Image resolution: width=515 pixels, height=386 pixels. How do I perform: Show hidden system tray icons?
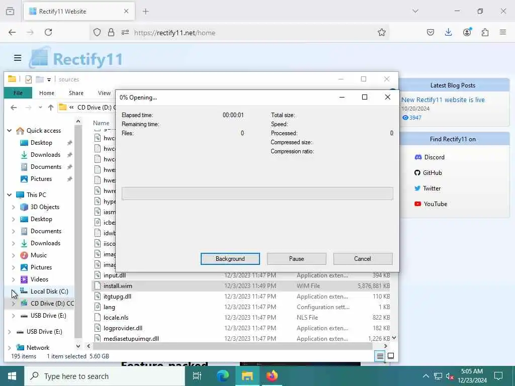click(425, 376)
